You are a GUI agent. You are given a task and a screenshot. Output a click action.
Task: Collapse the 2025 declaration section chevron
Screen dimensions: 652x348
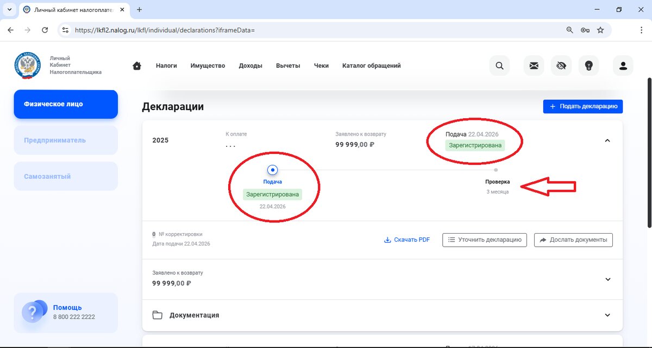coord(607,140)
